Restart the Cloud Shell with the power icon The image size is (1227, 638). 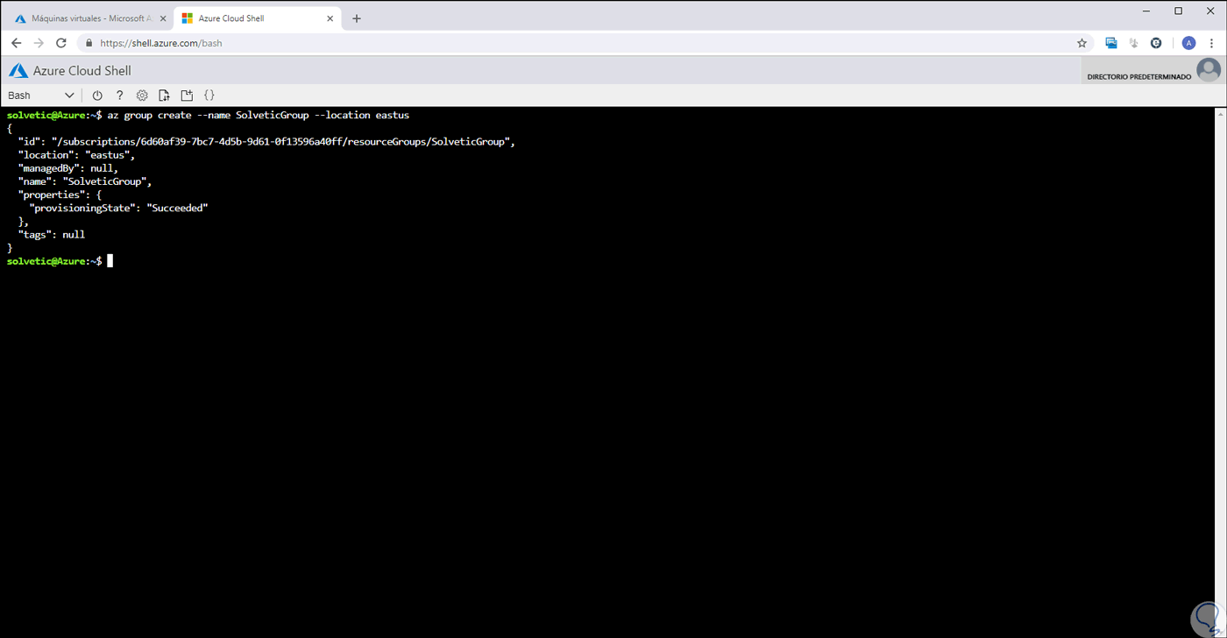(x=97, y=96)
